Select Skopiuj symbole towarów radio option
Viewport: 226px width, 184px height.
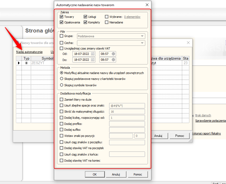[62, 85]
